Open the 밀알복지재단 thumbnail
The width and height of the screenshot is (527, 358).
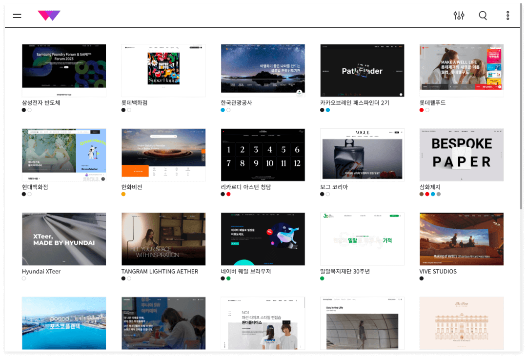point(362,239)
